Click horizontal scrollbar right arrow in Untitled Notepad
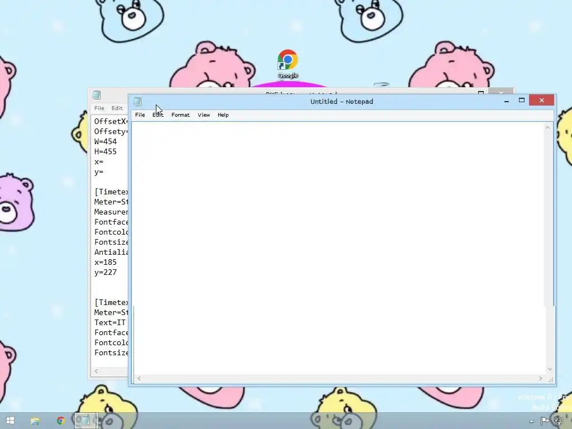Image resolution: width=572 pixels, height=429 pixels. (541, 379)
